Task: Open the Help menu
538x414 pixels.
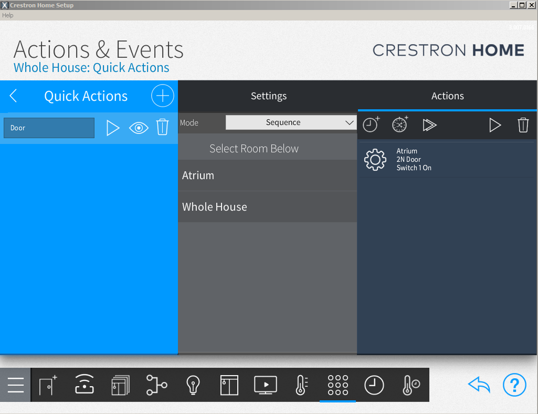Action: pyautogui.click(x=7, y=15)
